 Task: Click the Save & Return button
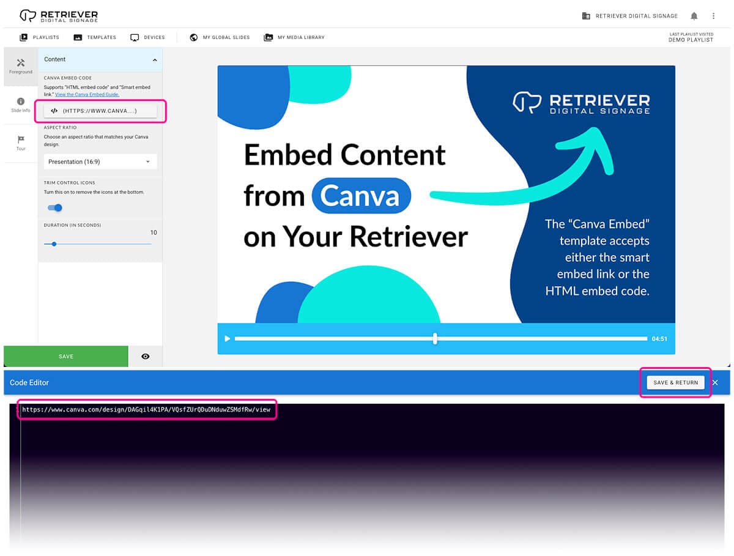point(675,382)
